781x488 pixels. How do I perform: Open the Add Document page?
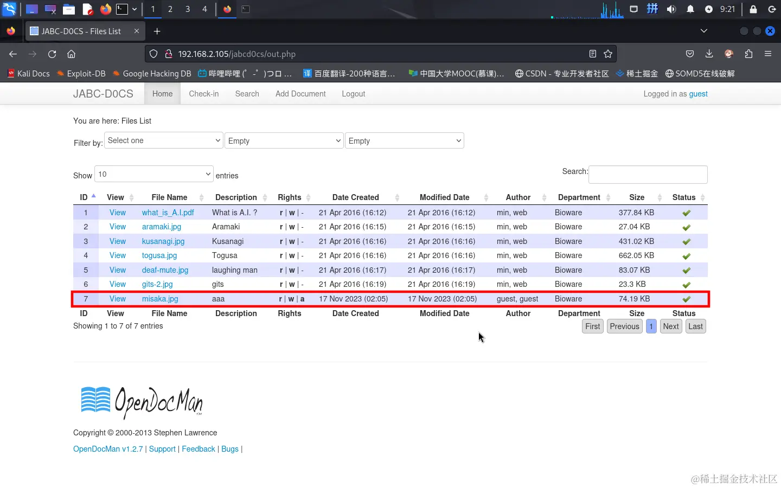click(300, 94)
